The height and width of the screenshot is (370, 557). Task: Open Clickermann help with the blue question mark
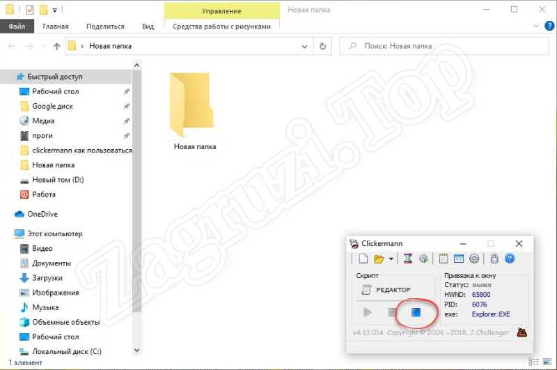pyautogui.click(x=510, y=259)
